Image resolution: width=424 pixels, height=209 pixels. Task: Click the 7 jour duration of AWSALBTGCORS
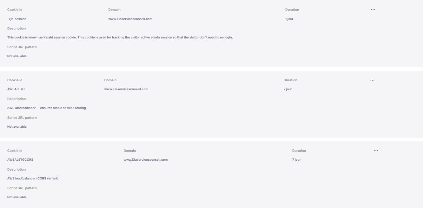[x=296, y=160]
